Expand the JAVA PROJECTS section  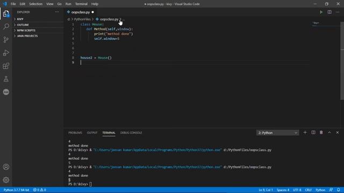(38, 36)
